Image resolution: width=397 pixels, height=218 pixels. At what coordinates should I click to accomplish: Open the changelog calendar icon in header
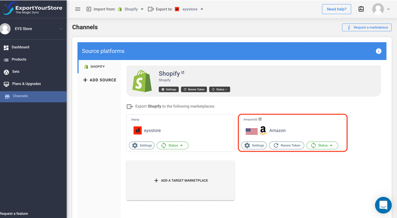click(361, 9)
